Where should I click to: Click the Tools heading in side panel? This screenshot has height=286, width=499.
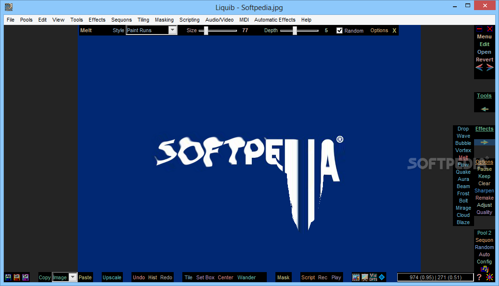(x=484, y=95)
